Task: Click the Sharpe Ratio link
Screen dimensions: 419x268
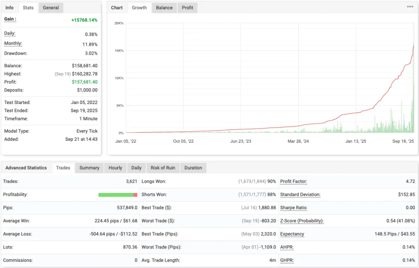Action: click(x=293, y=208)
